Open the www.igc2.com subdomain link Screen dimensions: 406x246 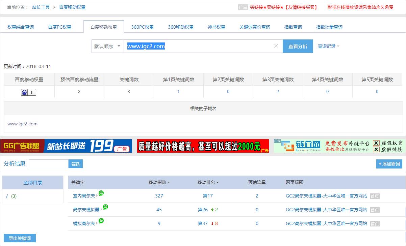pyautogui.click(x=22, y=124)
